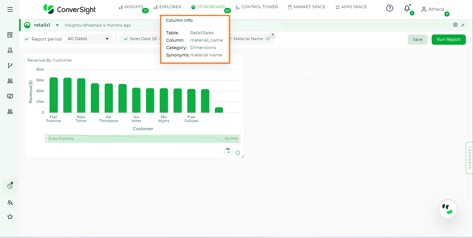Click the branch icon in sidebar
The width and height of the screenshot is (473, 238).
coord(10,66)
